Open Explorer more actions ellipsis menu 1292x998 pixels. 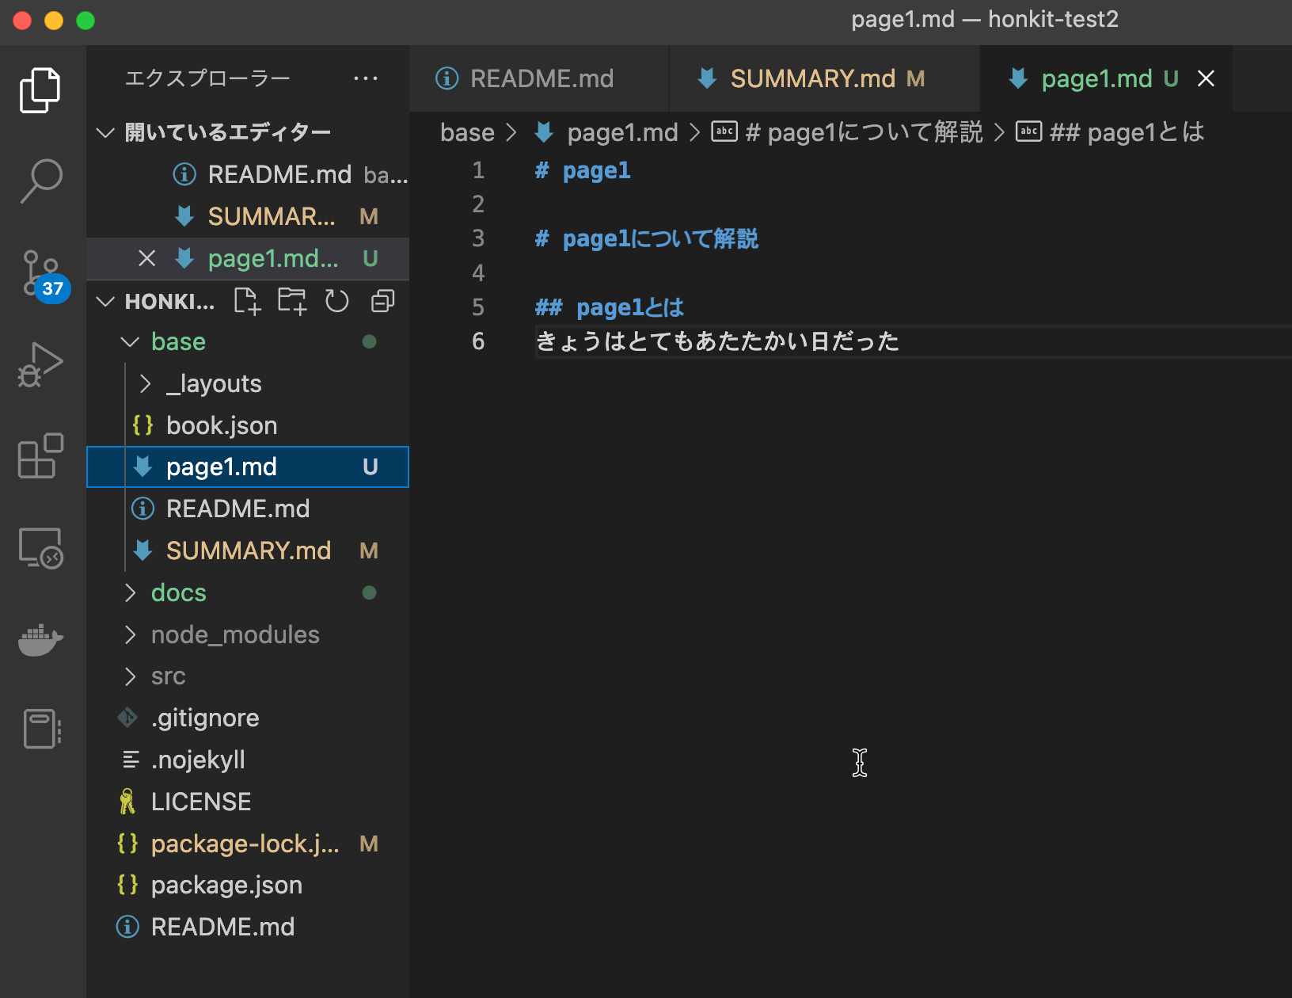click(x=365, y=78)
